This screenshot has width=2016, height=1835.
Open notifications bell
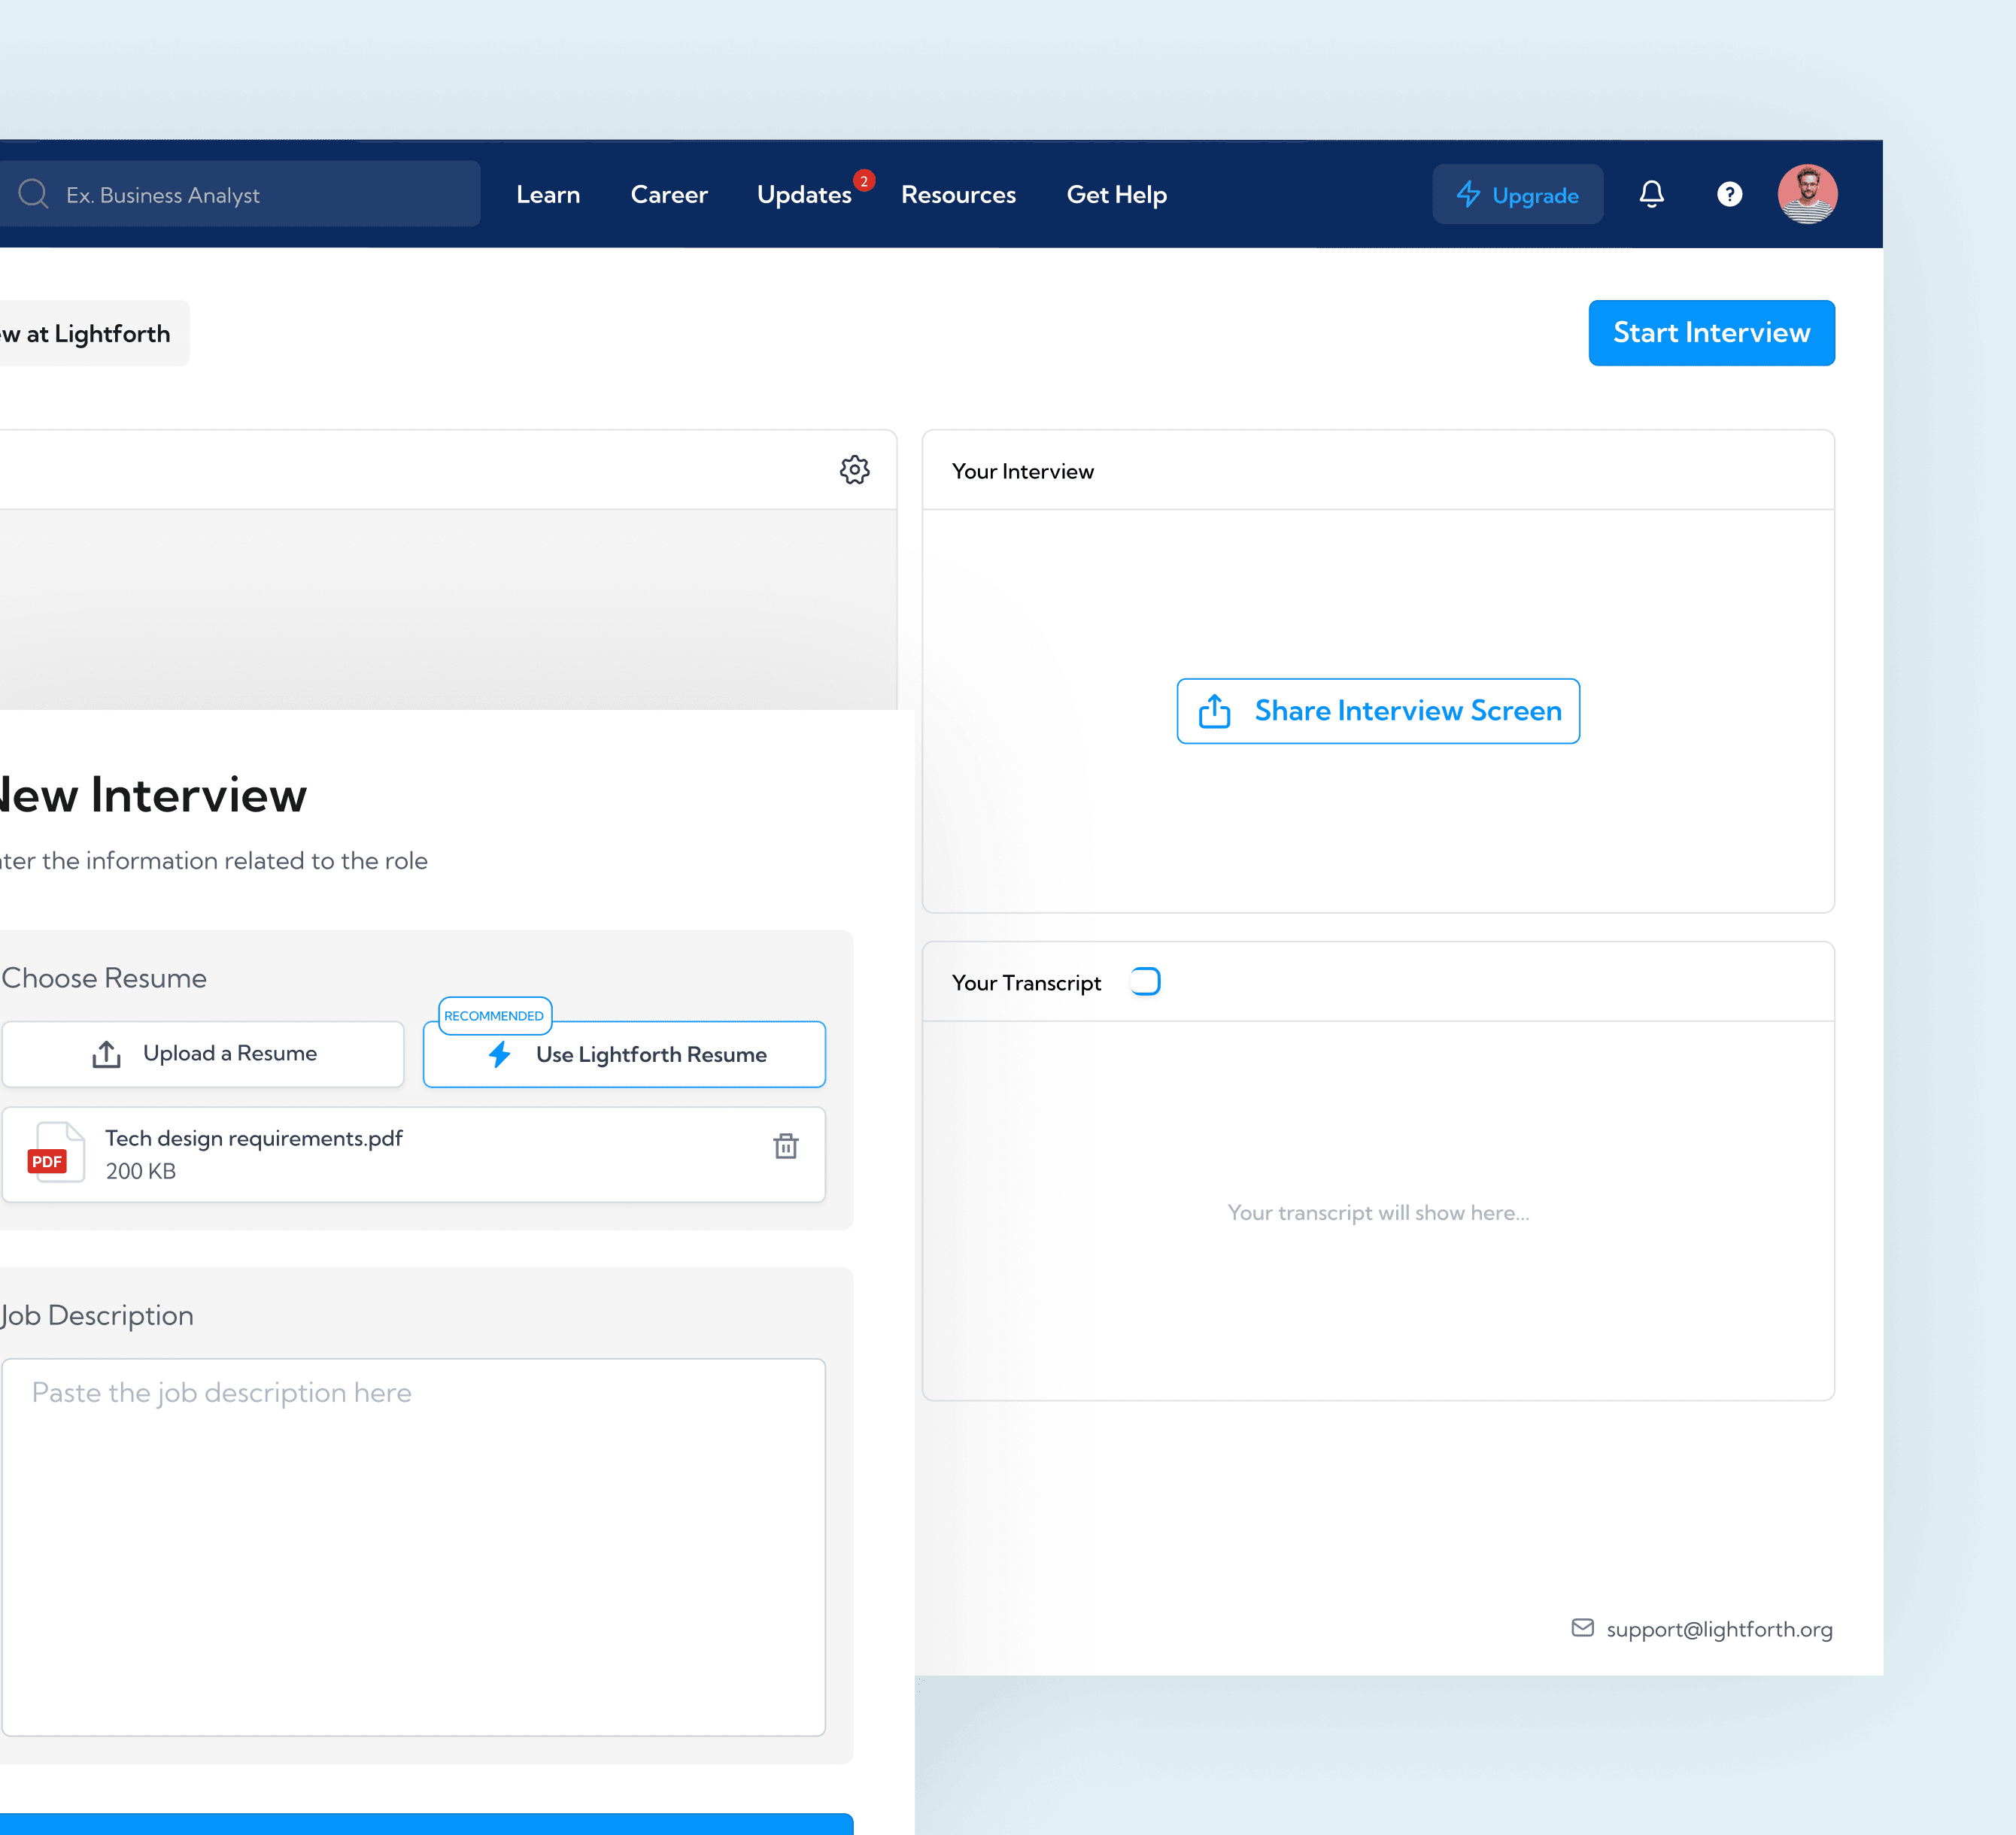pos(1651,194)
